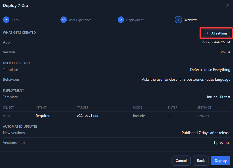Click the 'New versions' row label
This screenshot has width=233, height=168.
(x=14, y=133)
